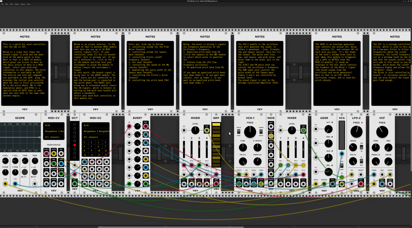Click the OCT output jack on Octave module
Viewport: 412px width, 228px height.
(x=75, y=184)
